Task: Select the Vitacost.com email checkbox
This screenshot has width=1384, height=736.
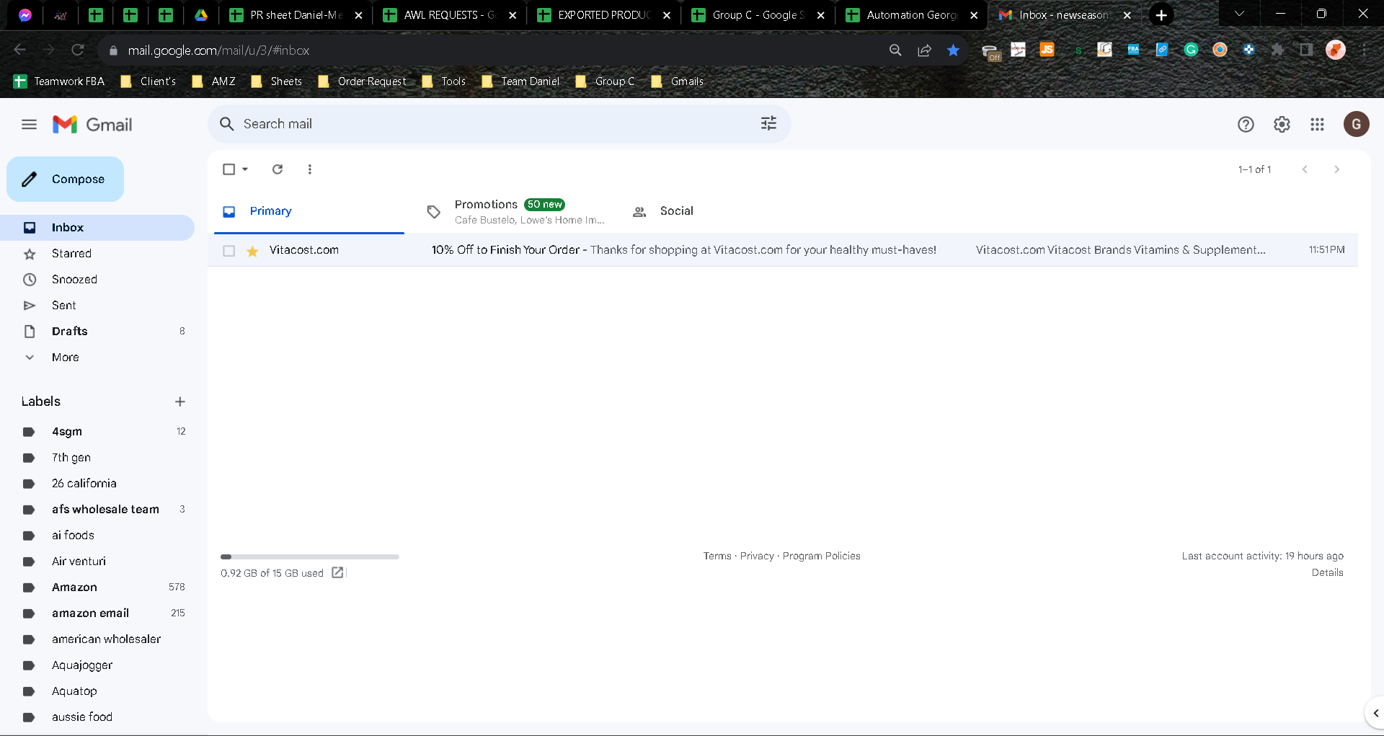Action: click(x=229, y=251)
